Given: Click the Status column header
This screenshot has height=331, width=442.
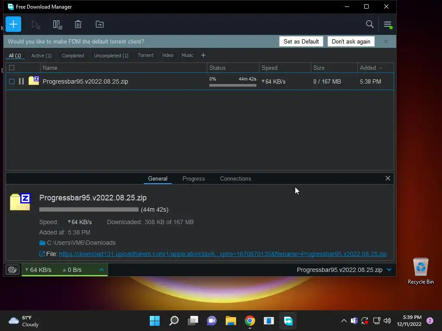Looking at the screenshot, I should tap(233, 68).
